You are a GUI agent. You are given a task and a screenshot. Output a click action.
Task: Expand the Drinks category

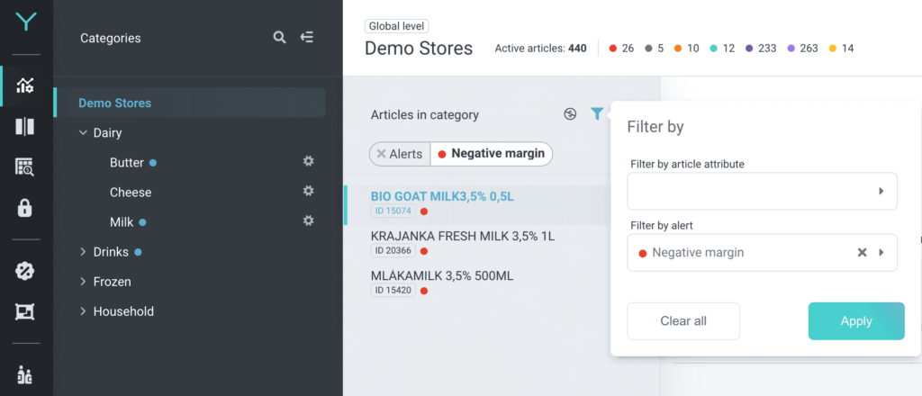click(x=83, y=252)
